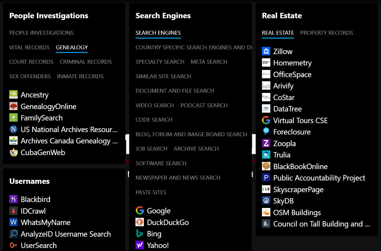Viewport: 381px width, 251px height.
Task: Open the Similar Site Search tab
Action: (x=163, y=76)
